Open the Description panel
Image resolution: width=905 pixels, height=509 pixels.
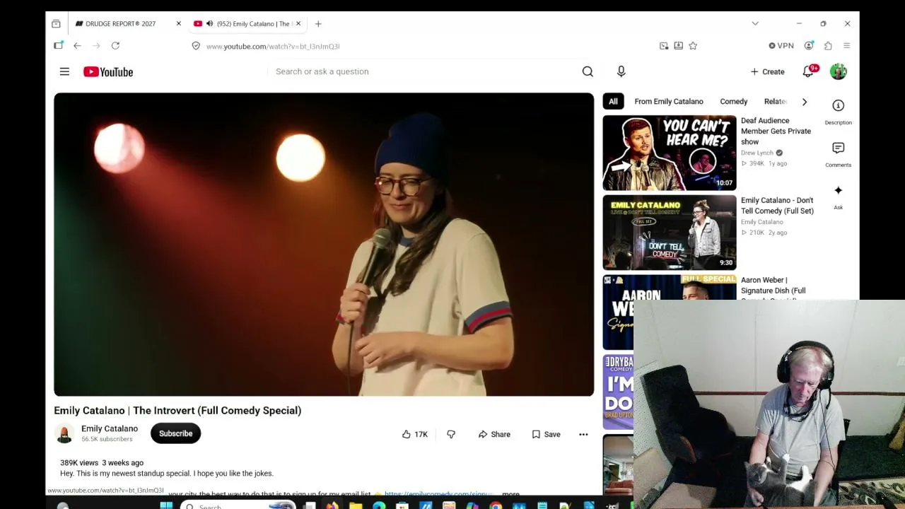tap(838, 111)
